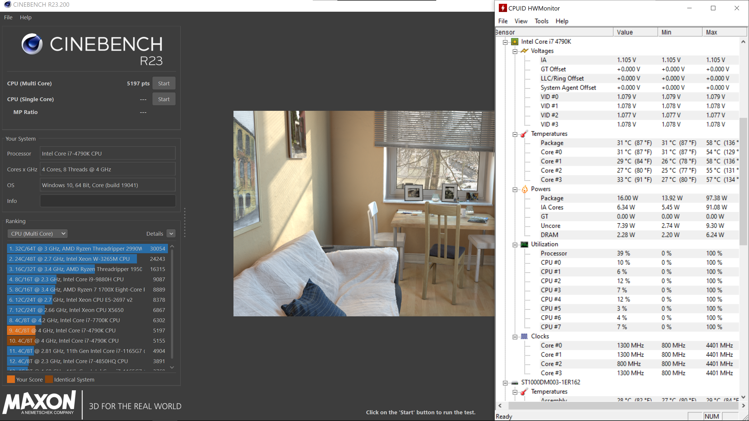Click the Voltages lightning icon
This screenshot has height=421, width=749.
[x=524, y=51]
